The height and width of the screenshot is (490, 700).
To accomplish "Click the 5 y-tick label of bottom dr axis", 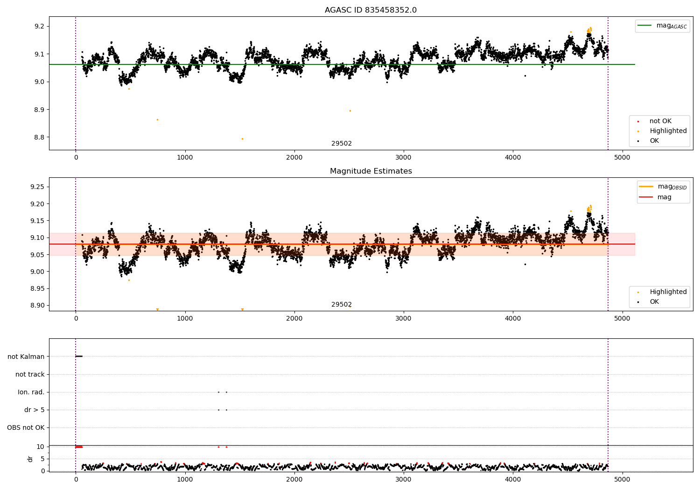I will click(43, 459).
